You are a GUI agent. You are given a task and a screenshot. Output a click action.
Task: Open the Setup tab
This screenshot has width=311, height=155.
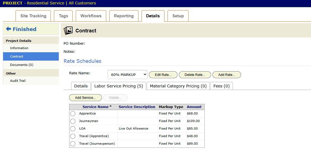[178, 16]
